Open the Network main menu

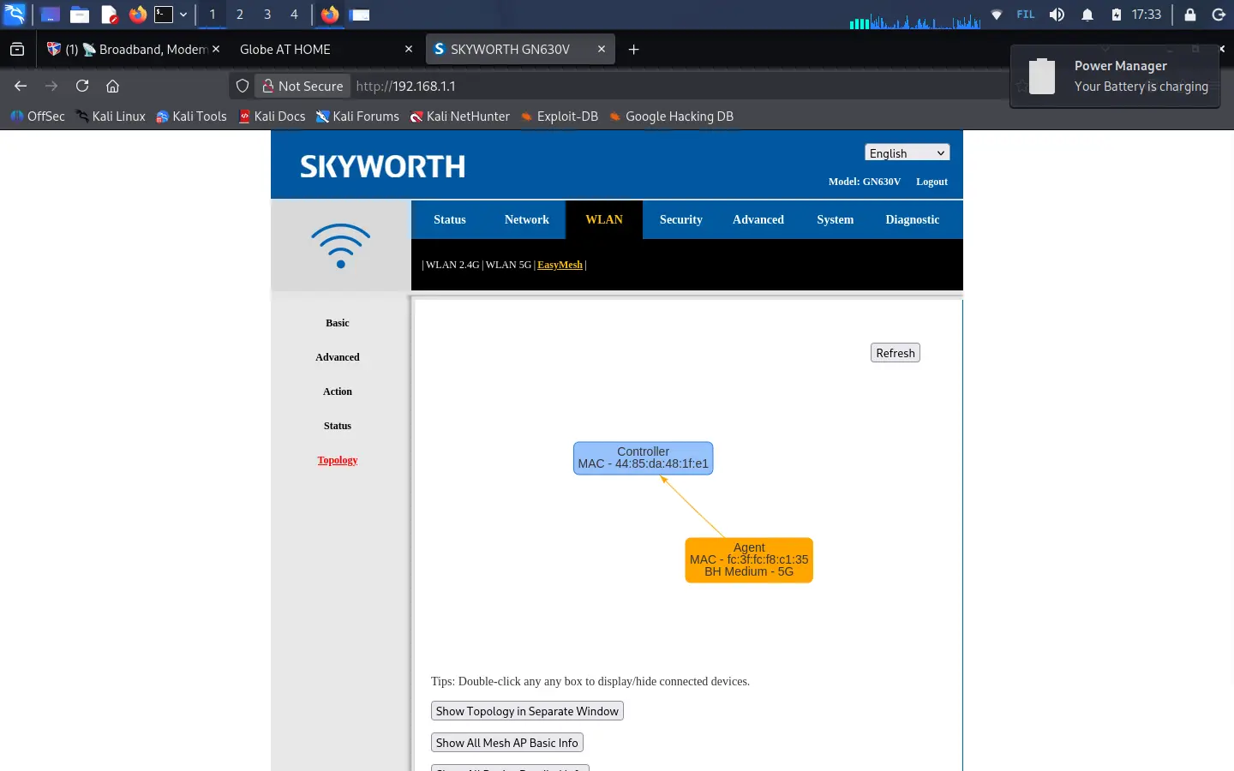(527, 219)
